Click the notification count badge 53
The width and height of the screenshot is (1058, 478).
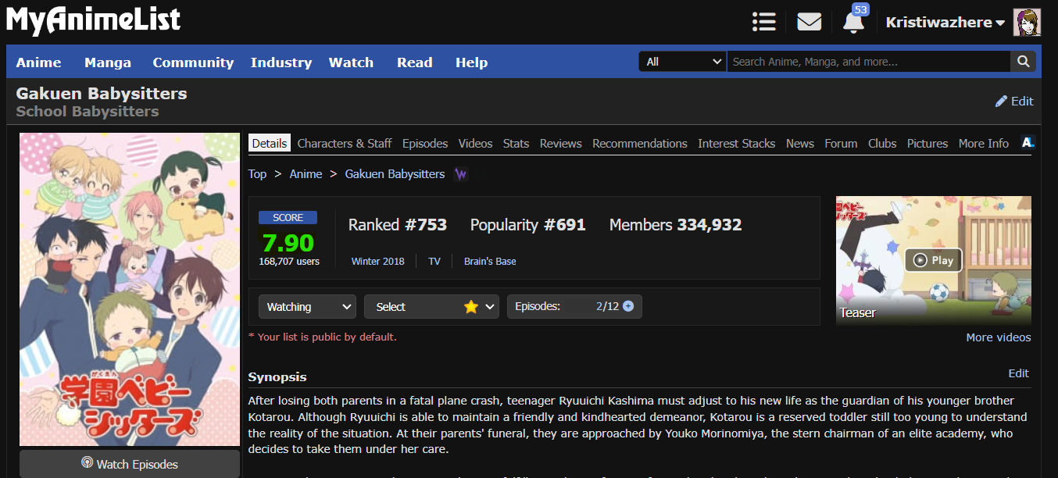pyautogui.click(x=860, y=9)
